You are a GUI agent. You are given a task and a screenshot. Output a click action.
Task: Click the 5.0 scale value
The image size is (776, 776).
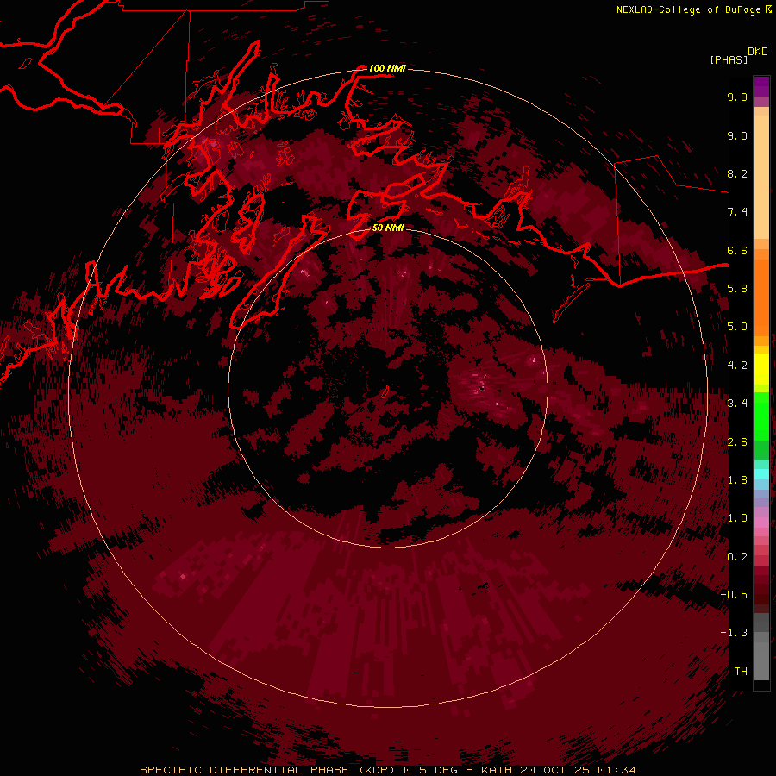[x=737, y=327]
